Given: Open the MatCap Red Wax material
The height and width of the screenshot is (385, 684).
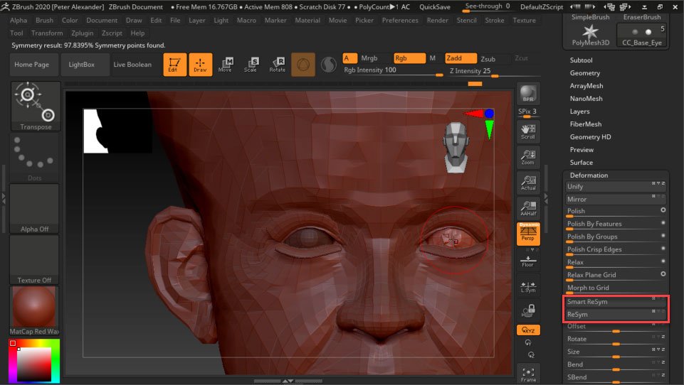Looking at the screenshot, I should (x=34, y=311).
